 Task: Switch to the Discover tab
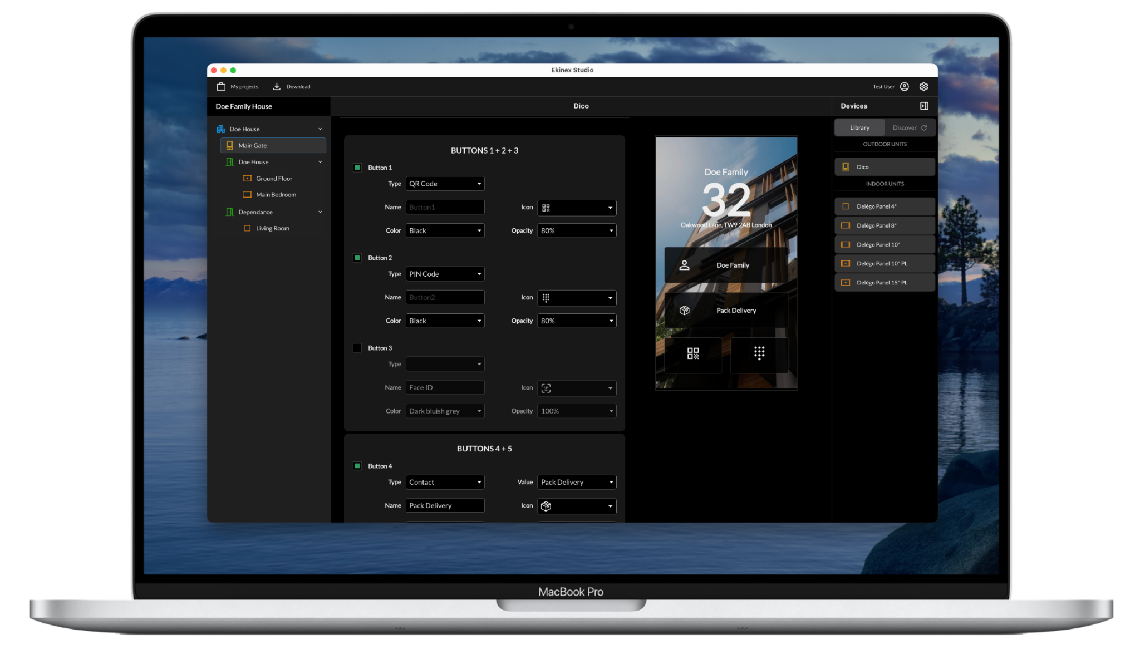pyautogui.click(x=910, y=128)
